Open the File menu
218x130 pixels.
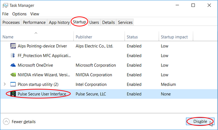click(x=5, y=14)
